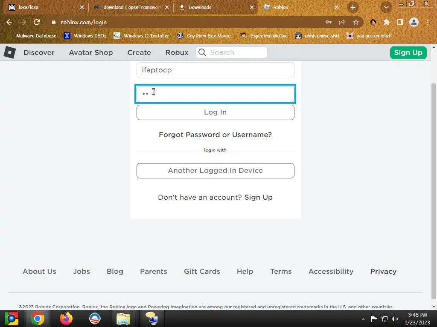
Task: Click the Roblox Search field
Action: click(231, 52)
